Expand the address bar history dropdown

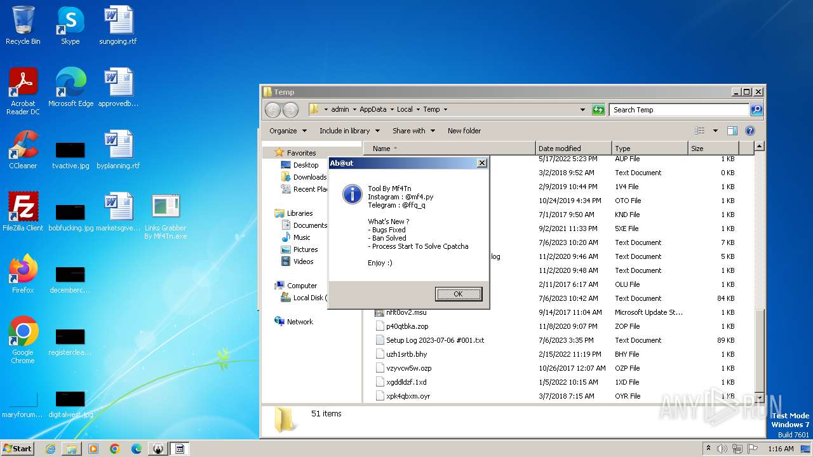582,110
